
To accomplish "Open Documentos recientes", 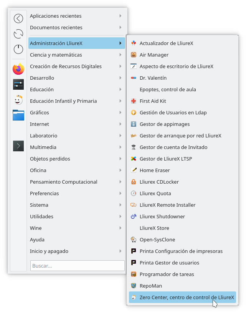I will click(56, 28).
